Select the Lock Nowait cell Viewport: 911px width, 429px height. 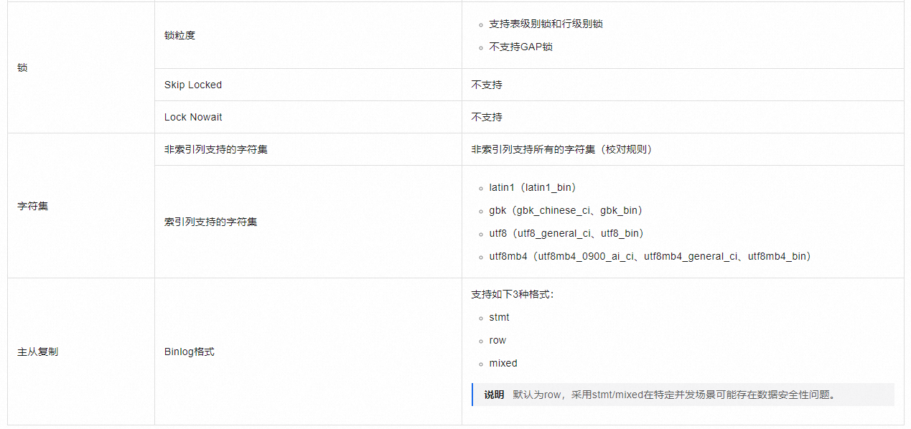pyautogui.click(x=308, y=117)
